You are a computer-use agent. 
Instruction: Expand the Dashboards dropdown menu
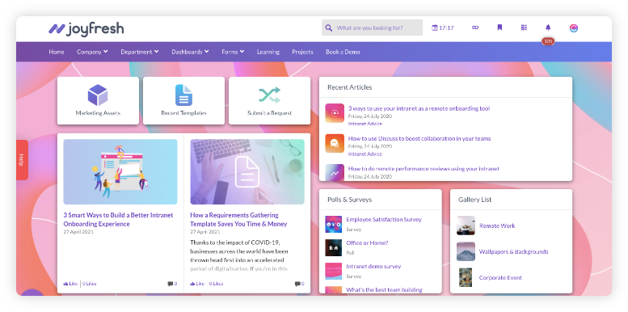click(190, 52)
